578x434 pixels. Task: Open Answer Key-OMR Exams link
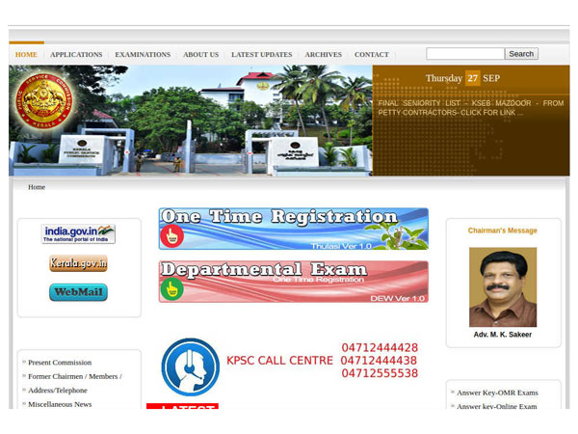point(497,393)
